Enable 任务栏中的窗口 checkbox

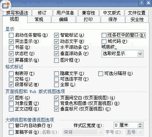click(x=104, y=35)
